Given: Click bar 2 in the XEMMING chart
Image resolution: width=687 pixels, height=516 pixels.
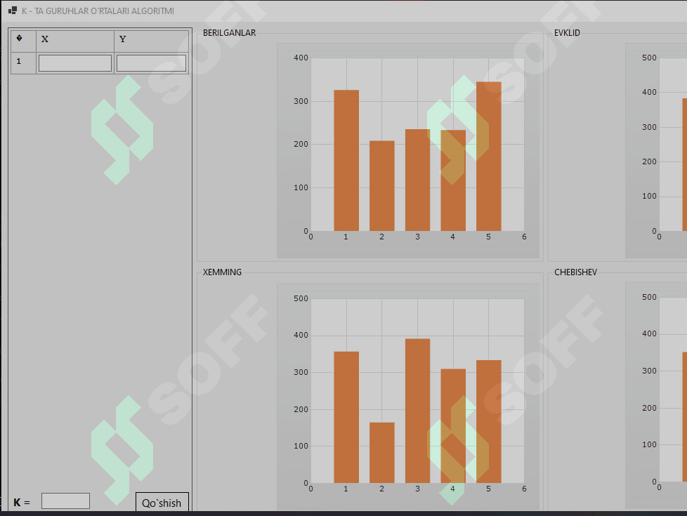Looking at the screenshot, I should 381,453.
